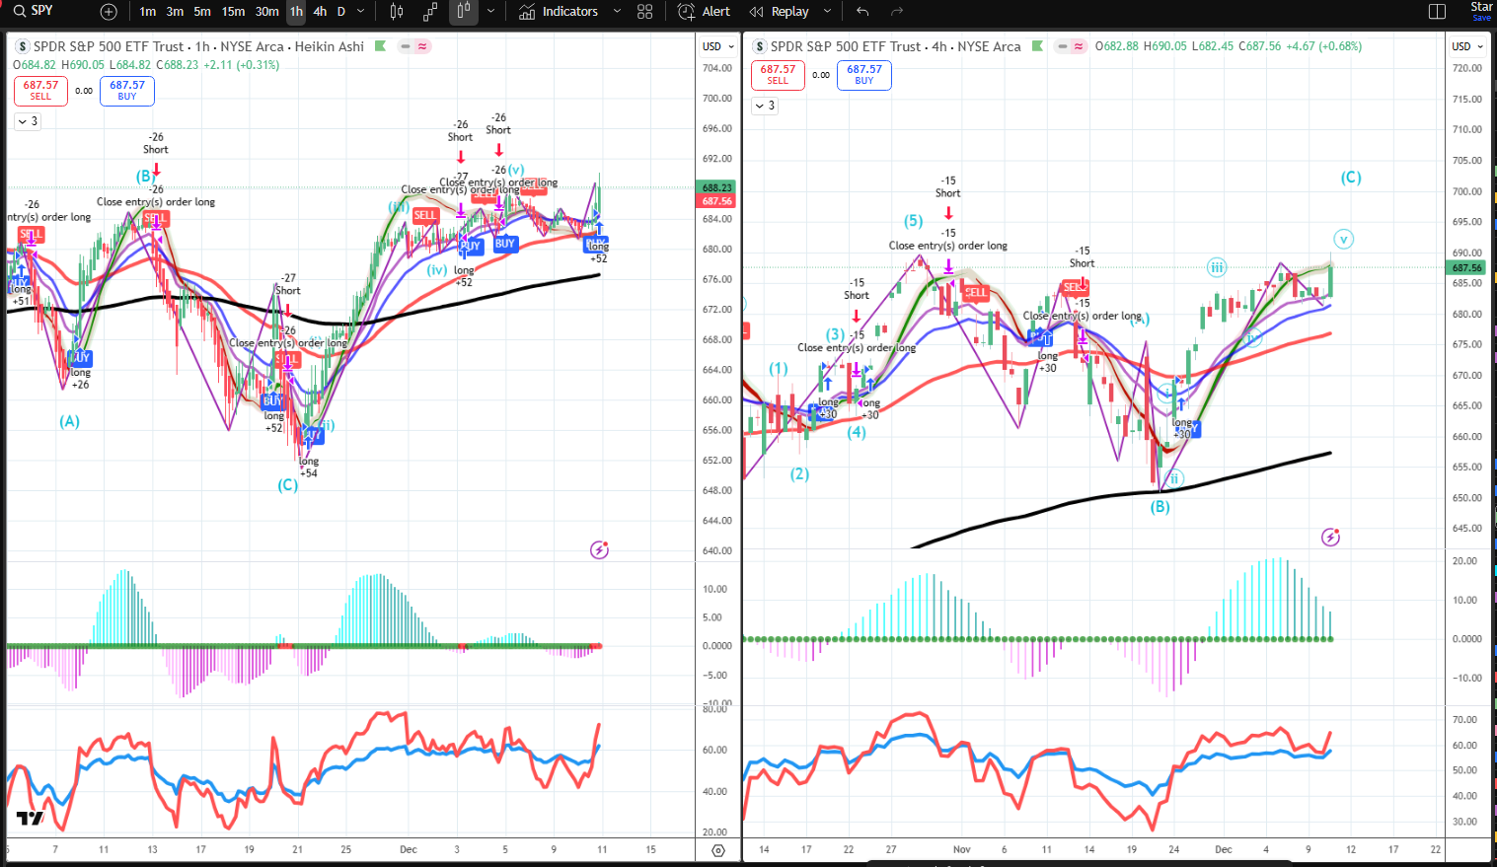The height and width of the screenshot is (867, 1497).
Task: Click the (C) wave label on 4h chart
Action: point(1351,178)
